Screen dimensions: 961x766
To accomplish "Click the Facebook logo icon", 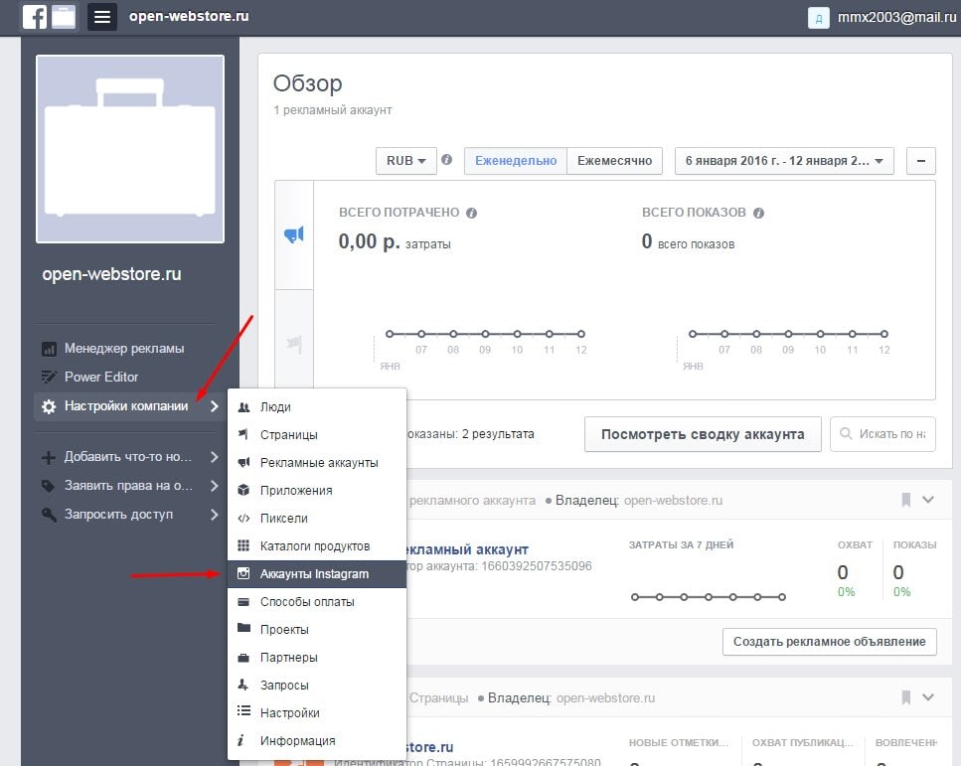I will point(35,17).
